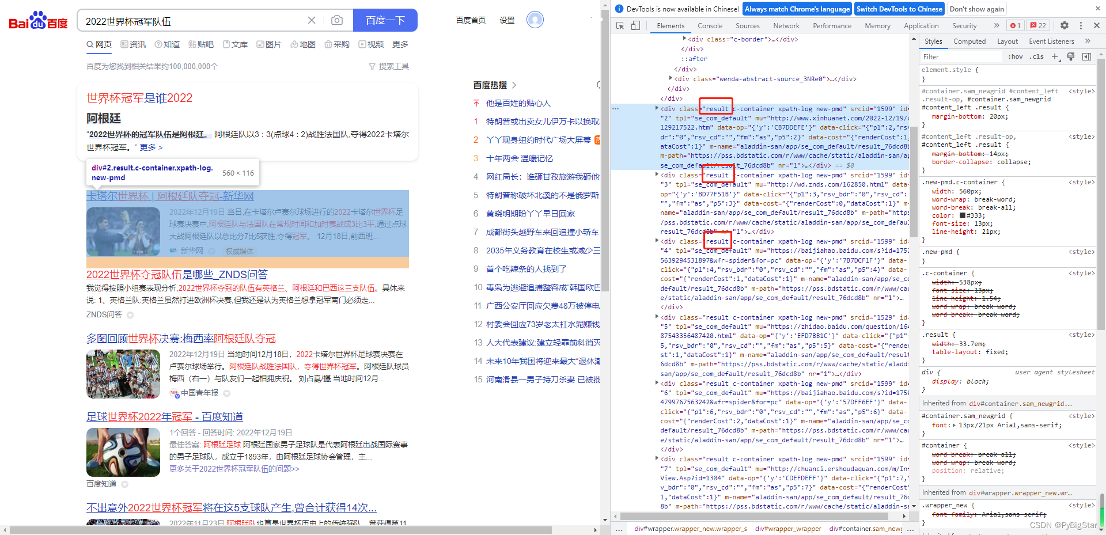Select the inspect element picker icon

(620, 25)
